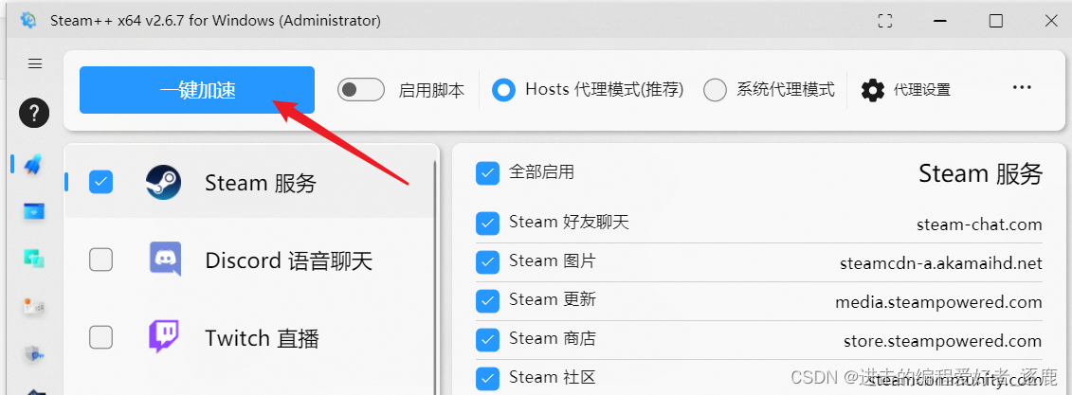Uncheck Steam 更新 checkbox
This screenshot has height=395, width=1072.
(487, 300)
